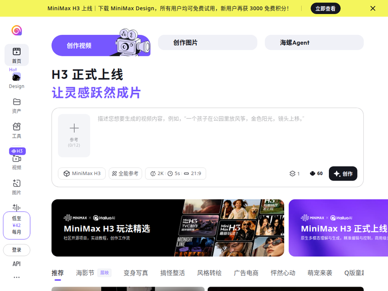This screenshot has width=388, height=291.
Task: Select the 创作图片 mode tab
Action: [x=208, y=43]
